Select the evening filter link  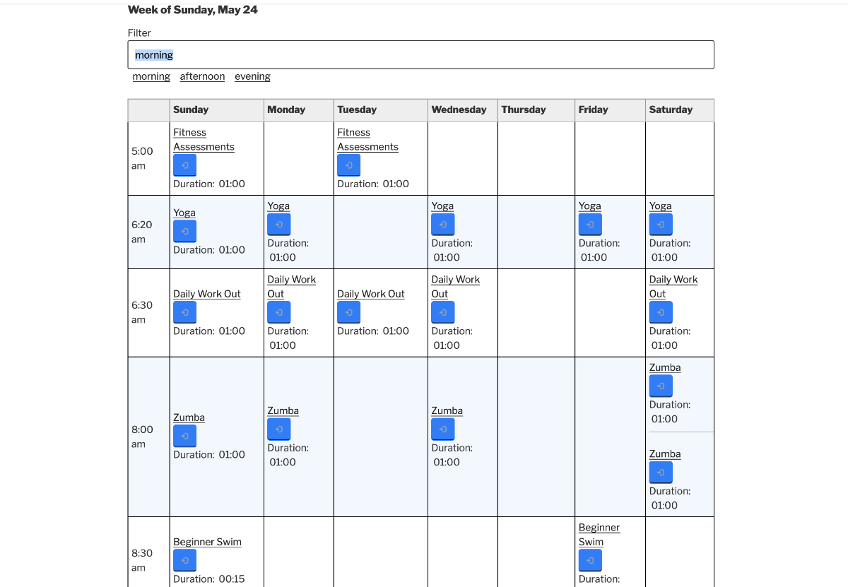pyautogui.click(x=252, y=76)
